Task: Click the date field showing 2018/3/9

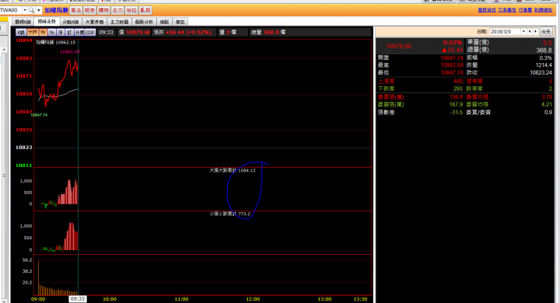Action: [x=505, y=31]
